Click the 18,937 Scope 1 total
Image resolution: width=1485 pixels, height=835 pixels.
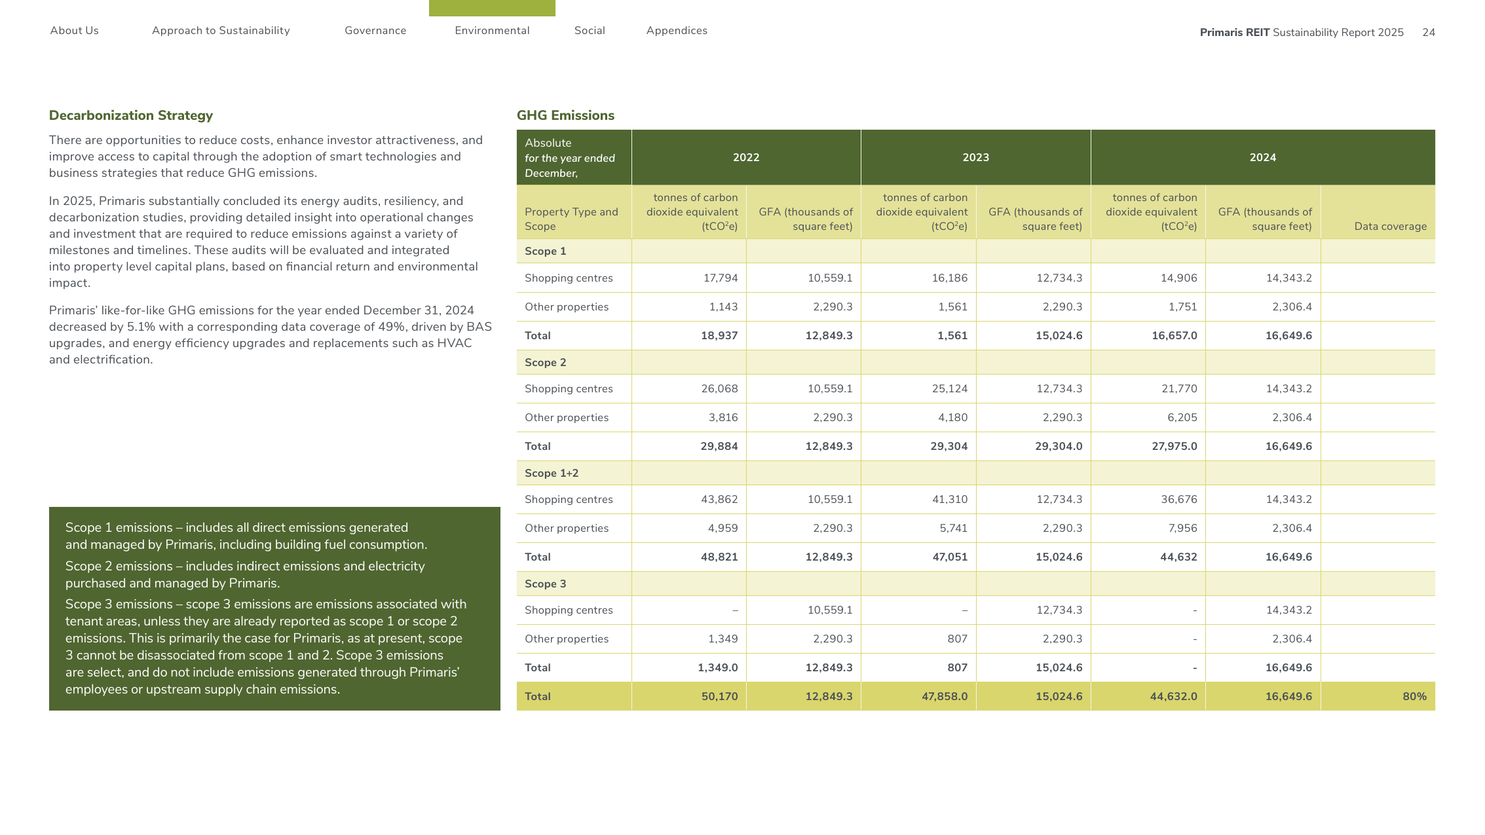(x=719, y=336)
